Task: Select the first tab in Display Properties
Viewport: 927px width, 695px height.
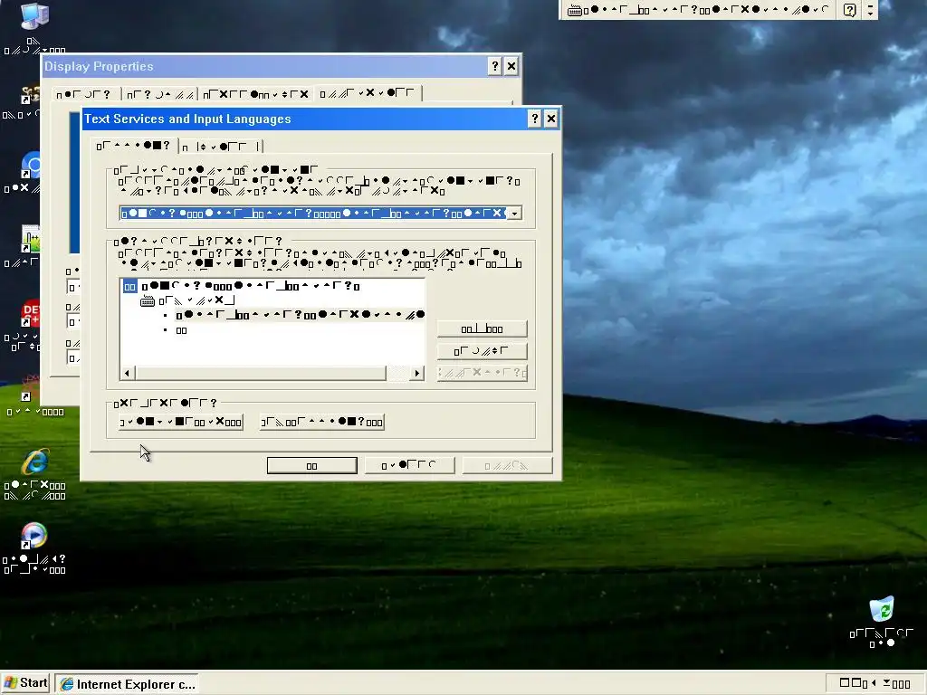Action: [x=85, y=94]
